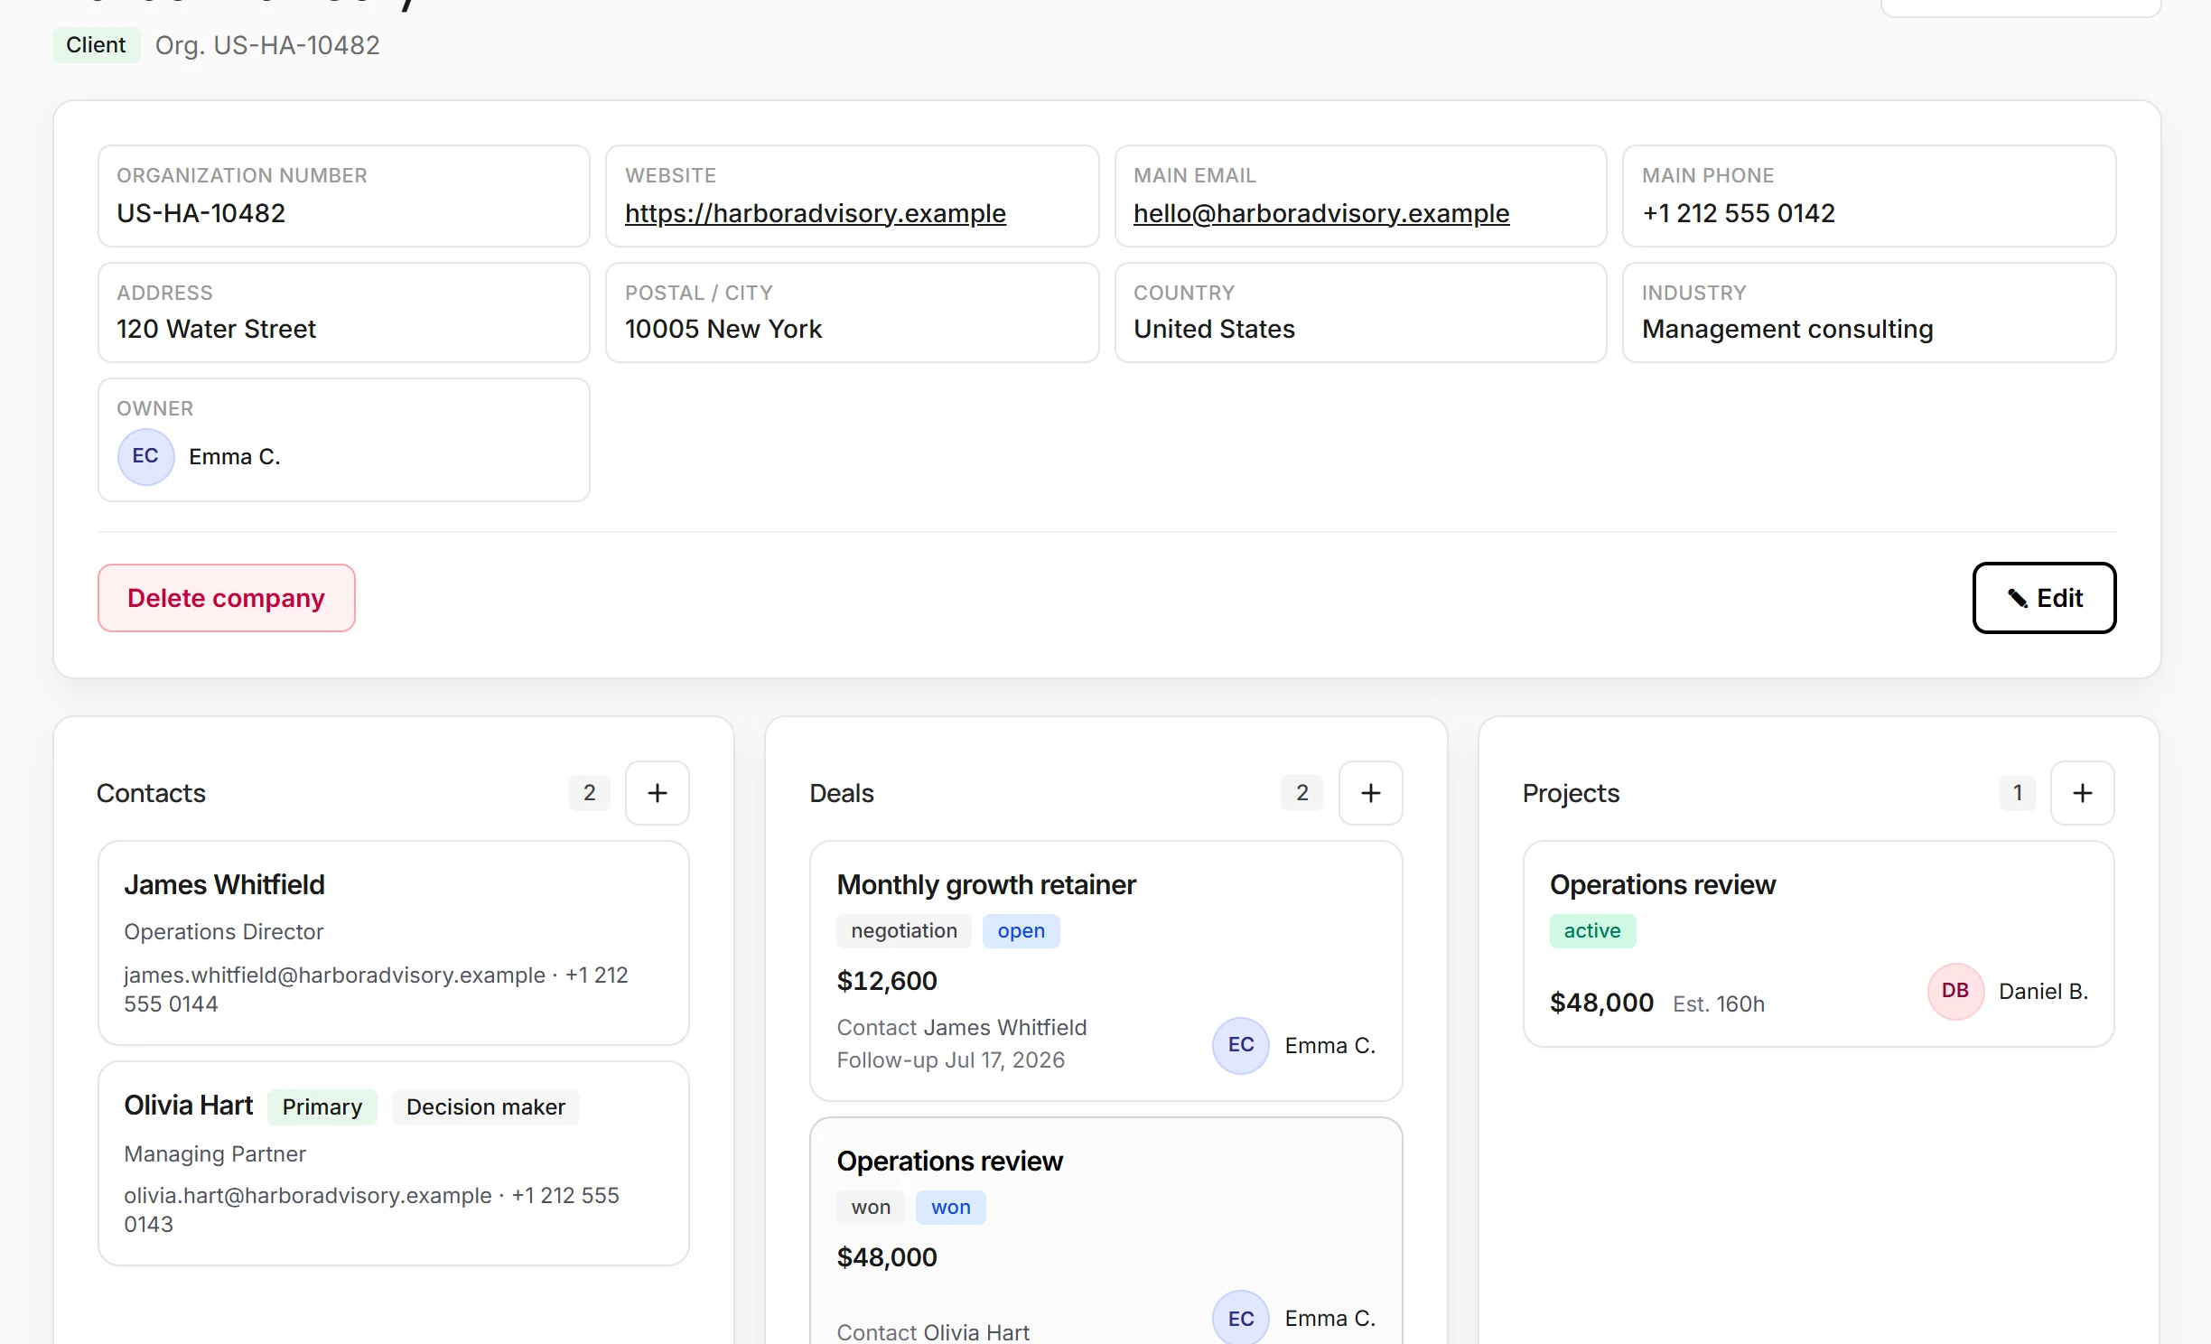Click the DB avatar for Daniel B.
The height and width of the screenshot is (1344, 2211).
pyautogui.click(x=1955, y=991)
